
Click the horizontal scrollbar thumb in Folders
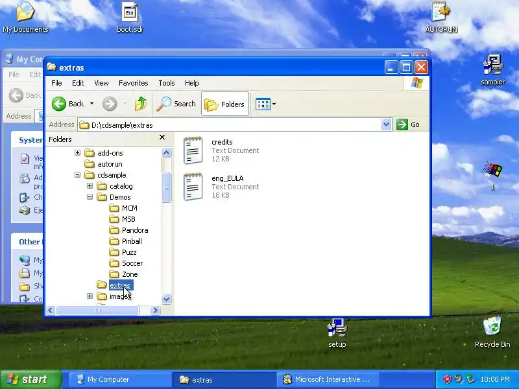pyautogui.click(x=98, y=311)
